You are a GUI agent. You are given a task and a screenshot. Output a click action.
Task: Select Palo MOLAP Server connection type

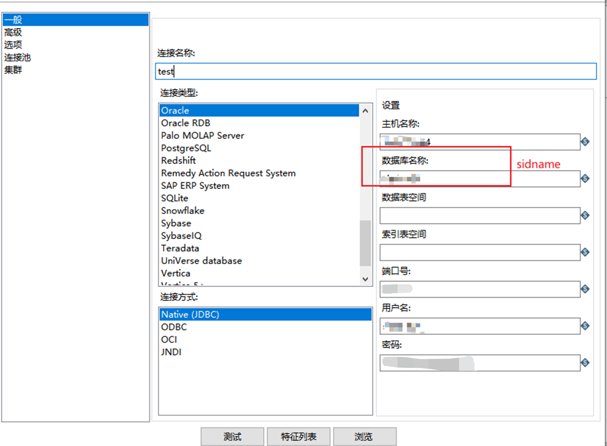click(259, 136)
